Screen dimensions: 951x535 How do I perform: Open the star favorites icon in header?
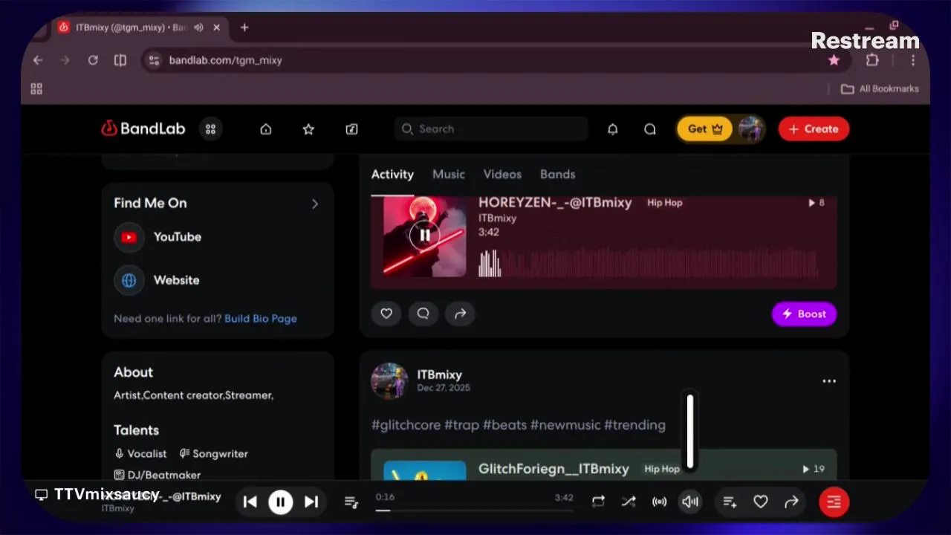tap(308, 129)
